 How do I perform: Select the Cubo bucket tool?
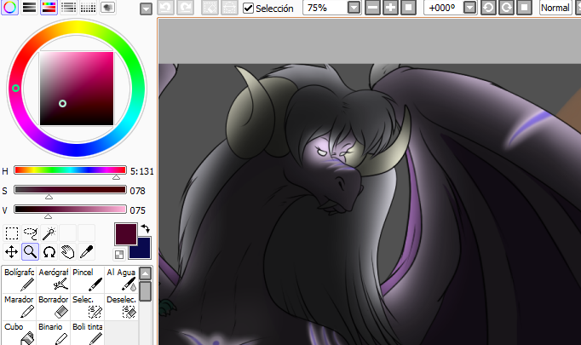(x=19, y=333)
